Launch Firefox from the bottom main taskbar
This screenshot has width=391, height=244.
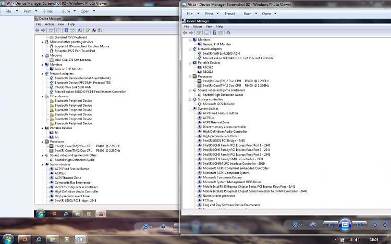pyautogui.click(x=25, y=239)
